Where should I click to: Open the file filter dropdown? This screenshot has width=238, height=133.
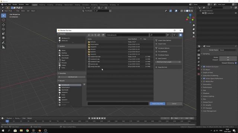(175, 35)
